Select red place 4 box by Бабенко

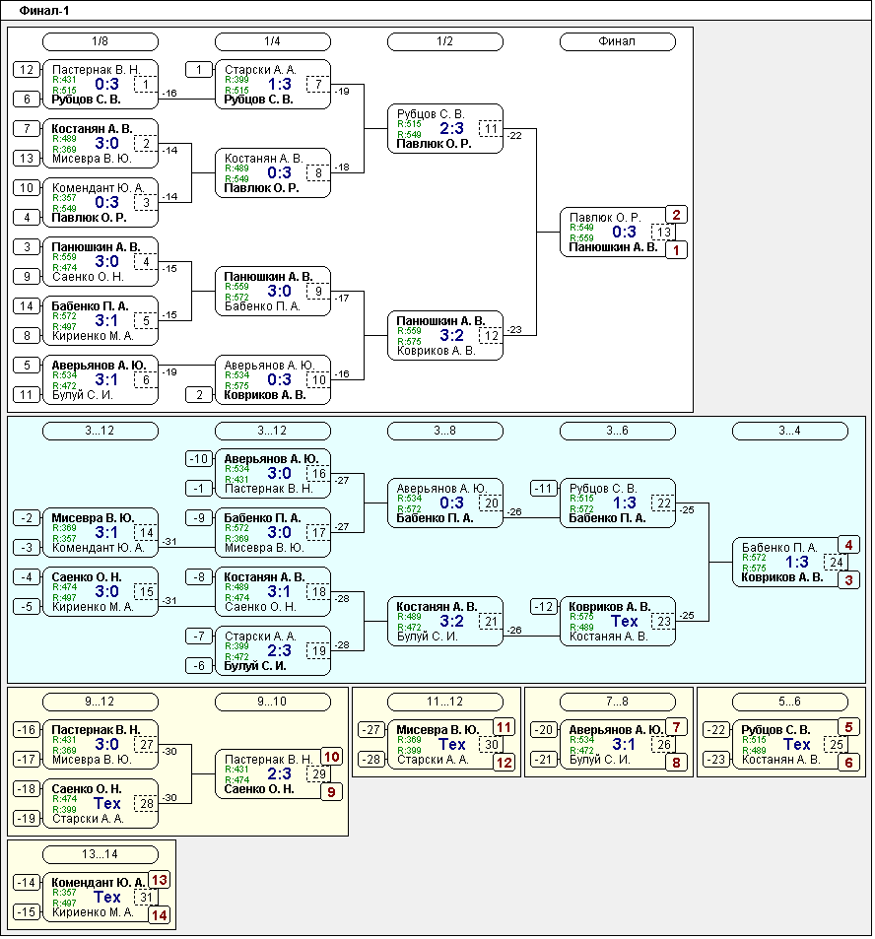[x=848, y=544]
